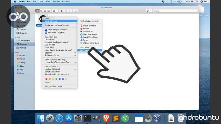The image size is (221, 124).
Task: Open Spotlight search in menu bar
Action: pos(197,2)
